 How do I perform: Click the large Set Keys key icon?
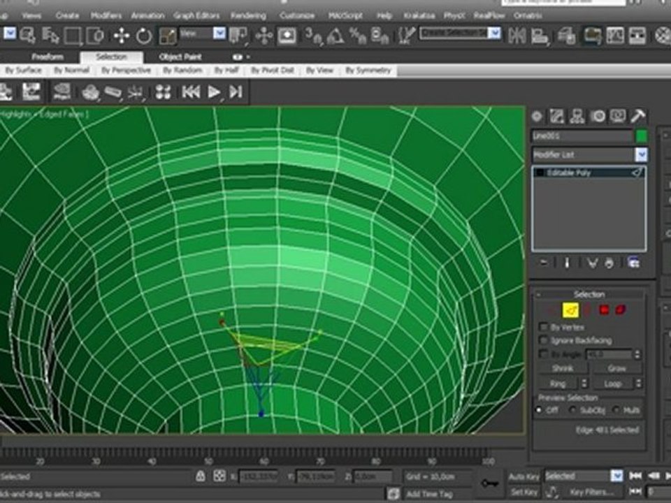490,483
